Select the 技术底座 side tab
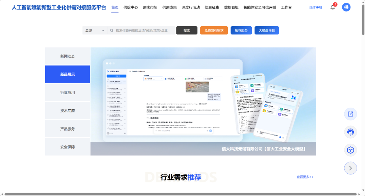This screenshot has width=365, height=196. pos(68,111)
